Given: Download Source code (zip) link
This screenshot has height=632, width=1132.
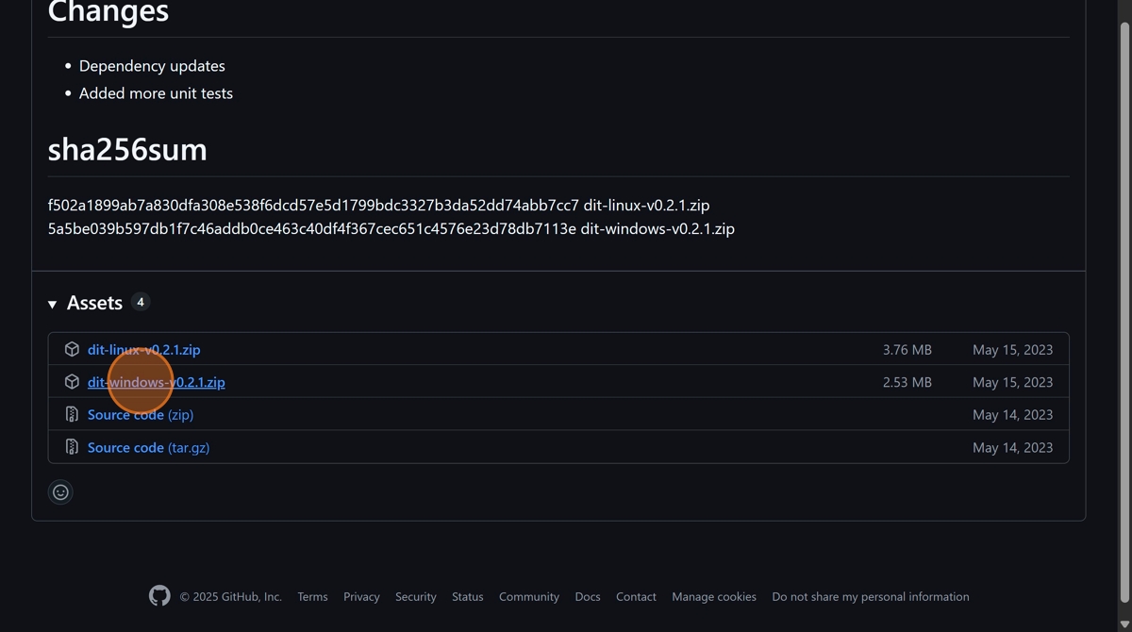Looking at the screenshot, I should [140, 415].
